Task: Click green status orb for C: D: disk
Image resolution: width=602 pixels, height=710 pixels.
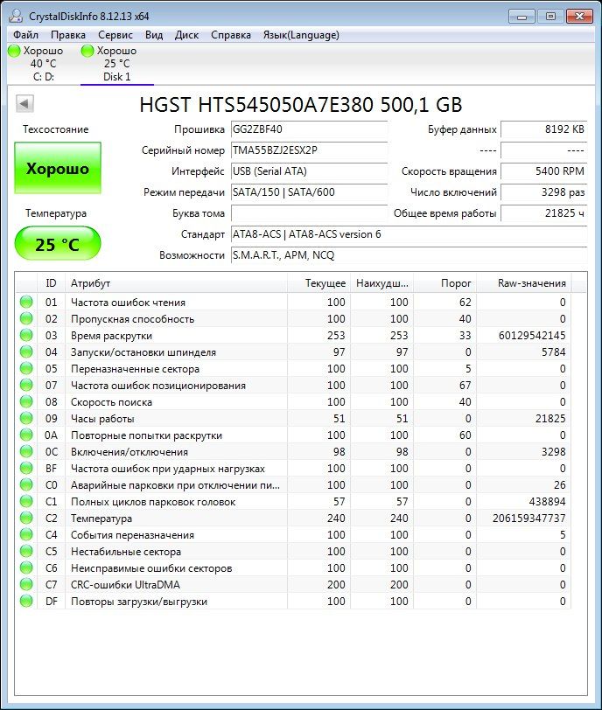Action: tap(15, 51)
